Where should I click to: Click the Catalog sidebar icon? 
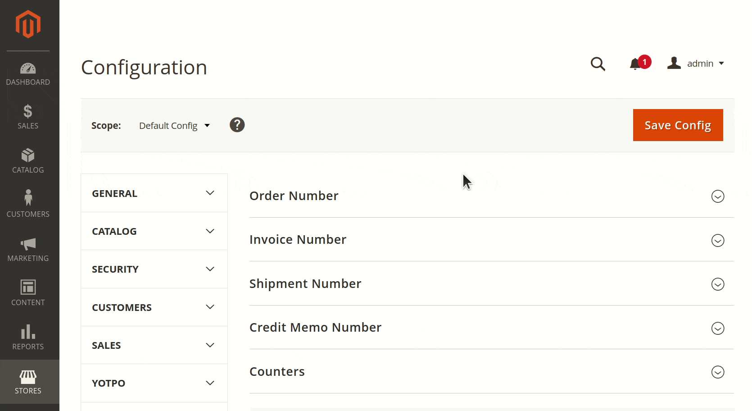pos(28,160)
